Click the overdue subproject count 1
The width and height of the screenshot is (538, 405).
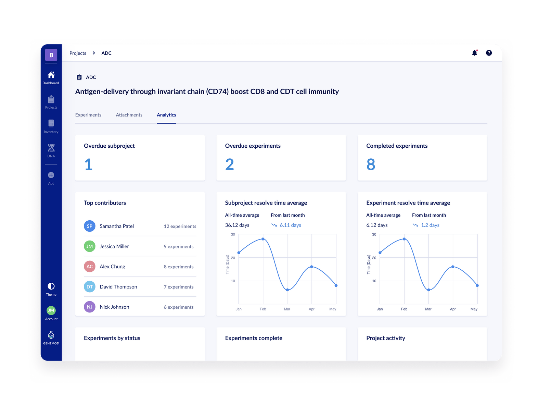[89, 164]
